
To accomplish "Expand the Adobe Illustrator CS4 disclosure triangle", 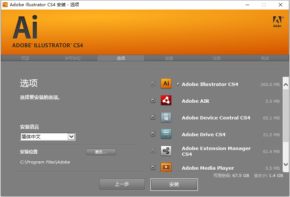I will click(178, 84).
